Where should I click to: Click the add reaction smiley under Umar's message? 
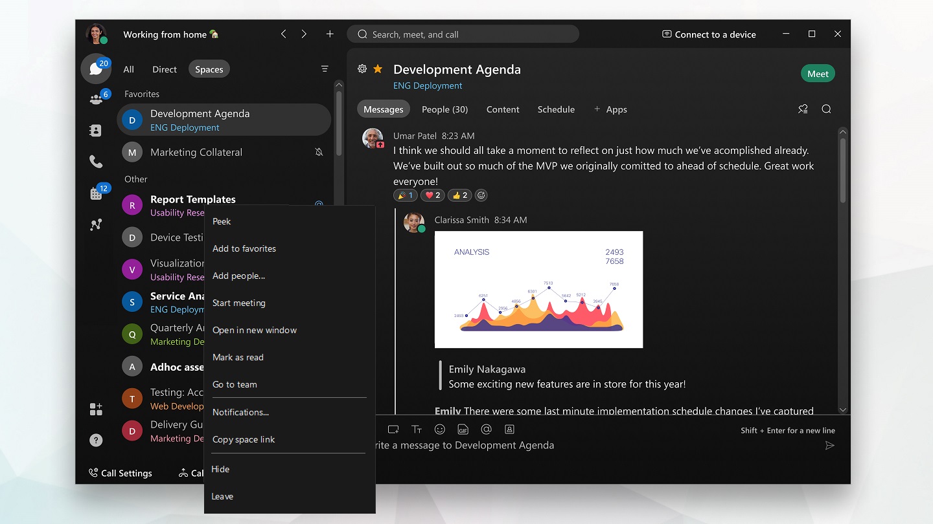pyautogui.click(x=481, y=195)
